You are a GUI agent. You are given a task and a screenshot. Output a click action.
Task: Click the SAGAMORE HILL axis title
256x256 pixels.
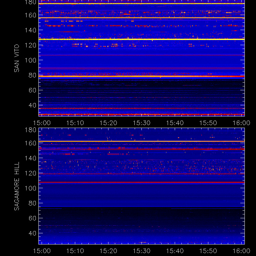coord(17,186)
